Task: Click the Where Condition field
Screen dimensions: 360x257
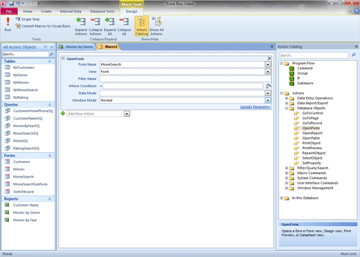Action: click(183, 86)
